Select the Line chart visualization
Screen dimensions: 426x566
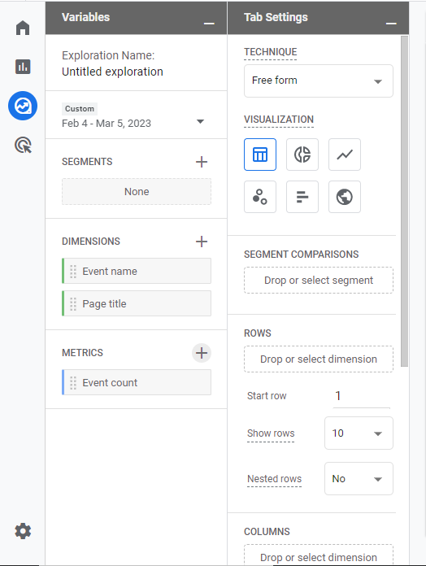(x=345, y=155)
